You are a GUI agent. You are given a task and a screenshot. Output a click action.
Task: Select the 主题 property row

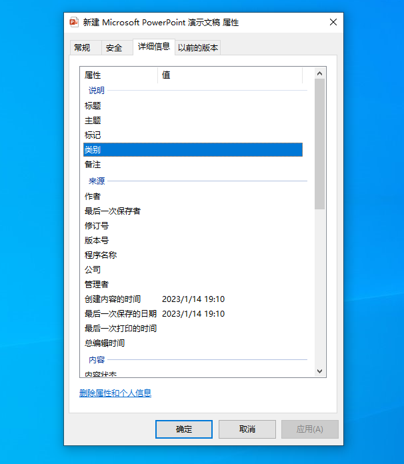coord(193,121)
